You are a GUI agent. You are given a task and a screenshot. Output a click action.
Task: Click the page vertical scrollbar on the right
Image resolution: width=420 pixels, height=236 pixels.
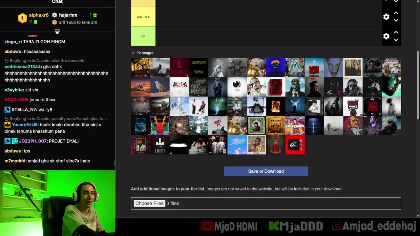[x=418, y=85]
